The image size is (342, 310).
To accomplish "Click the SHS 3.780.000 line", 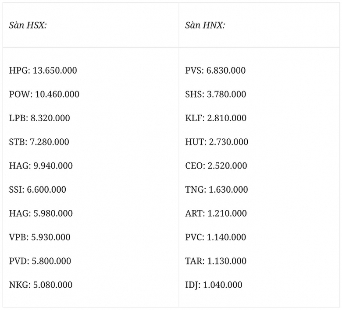I will [216, 94].
